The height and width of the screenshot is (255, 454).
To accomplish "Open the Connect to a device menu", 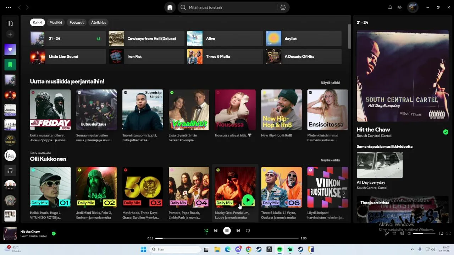I will coord(402,233).
